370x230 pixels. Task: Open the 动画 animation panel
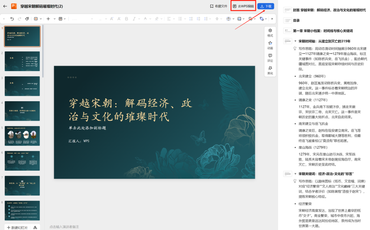pyautogui.click(x=270, y=45)
